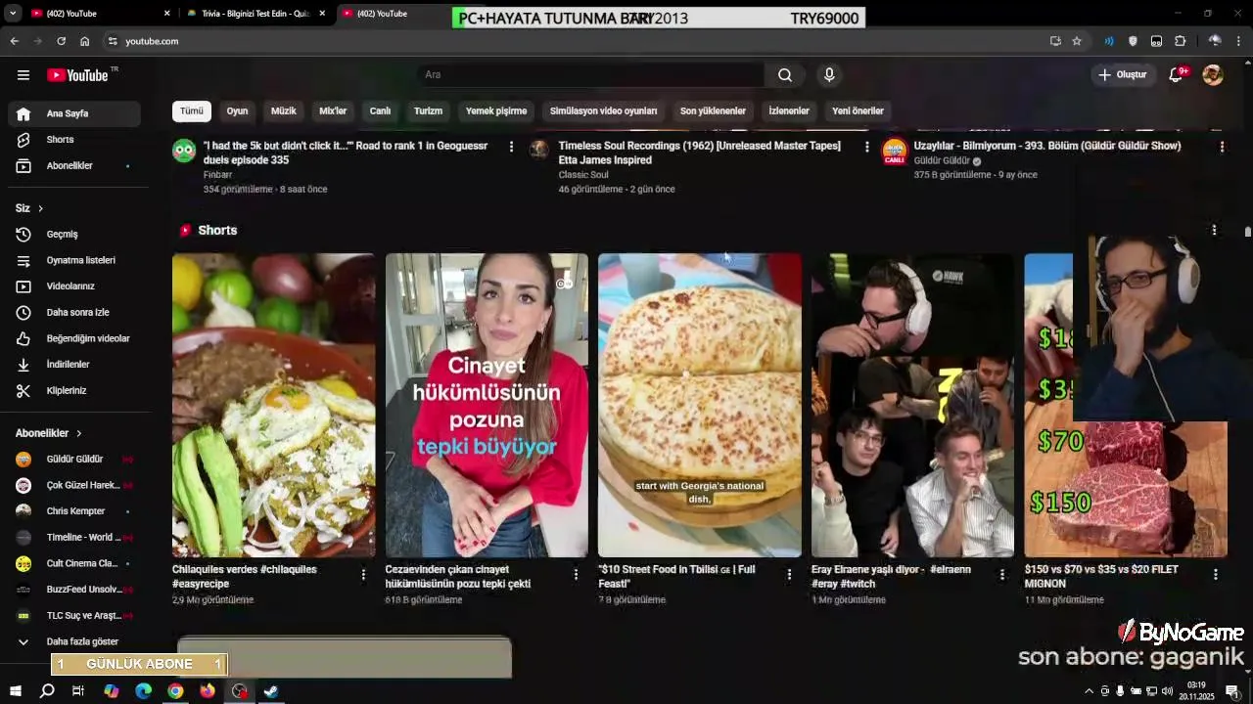Open options for Timeless Soul Recordings video
The image size is (1253, 704).
(x=866, y=147)
